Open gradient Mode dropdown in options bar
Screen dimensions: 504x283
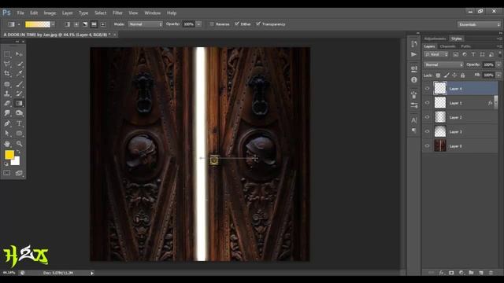145,24
